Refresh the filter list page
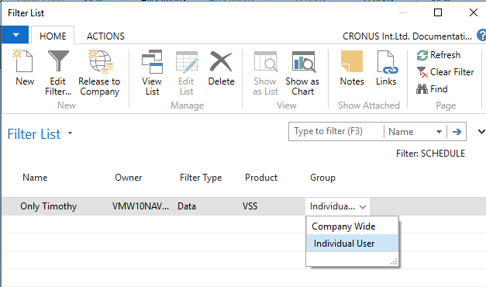The width and height of the screenshot is (486, 287). 439,55
